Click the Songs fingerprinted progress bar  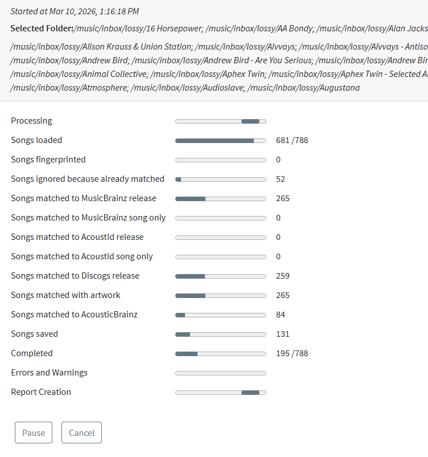221,160
